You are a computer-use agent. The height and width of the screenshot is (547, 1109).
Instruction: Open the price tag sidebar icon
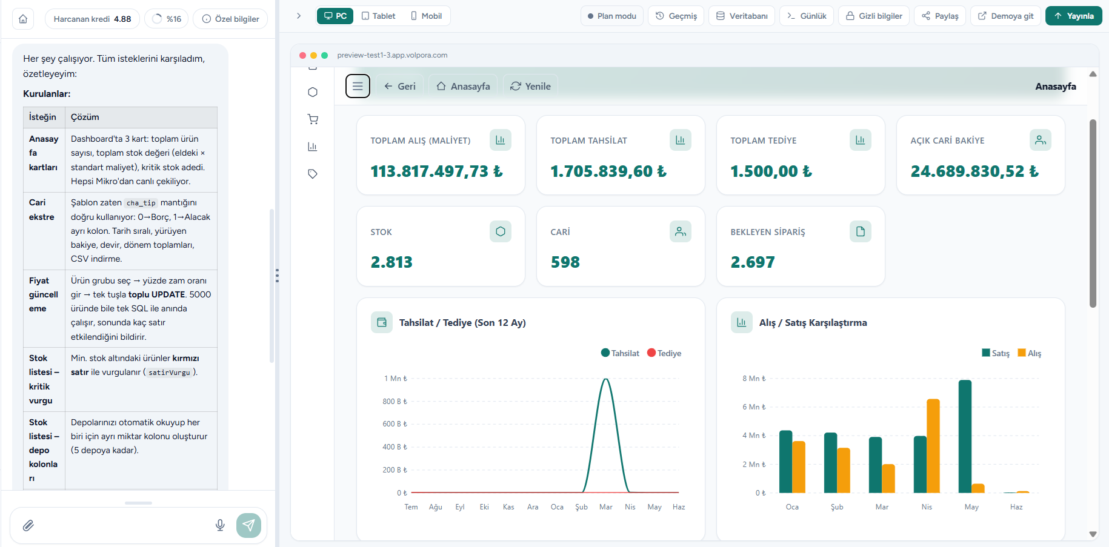coord(313,174)
